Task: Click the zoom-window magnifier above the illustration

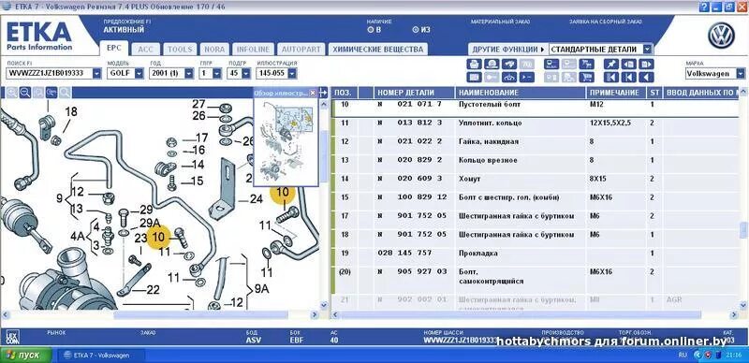Action: [x=51, y=93]
